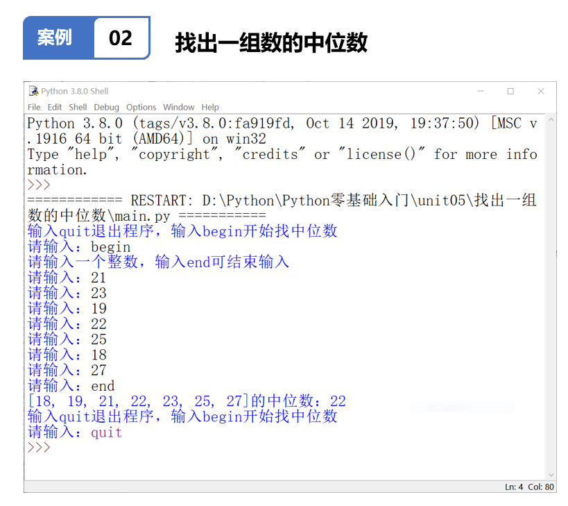This screenshot has height=506, width=568.
Task: Close the Python 3.8.0 Shell window
Action: (x=541, y=91)
